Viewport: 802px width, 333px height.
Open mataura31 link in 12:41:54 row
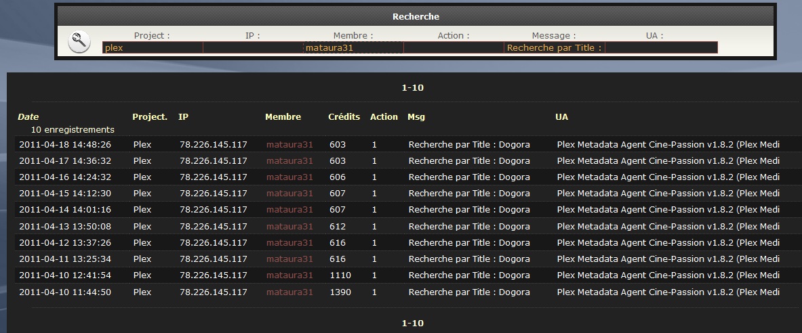click(289, 275)
